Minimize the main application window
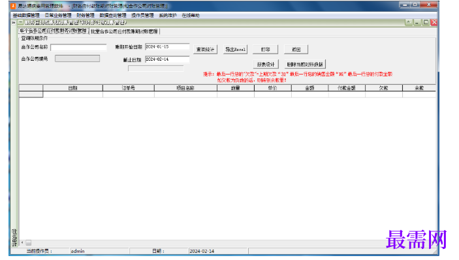 click(405, 5)
